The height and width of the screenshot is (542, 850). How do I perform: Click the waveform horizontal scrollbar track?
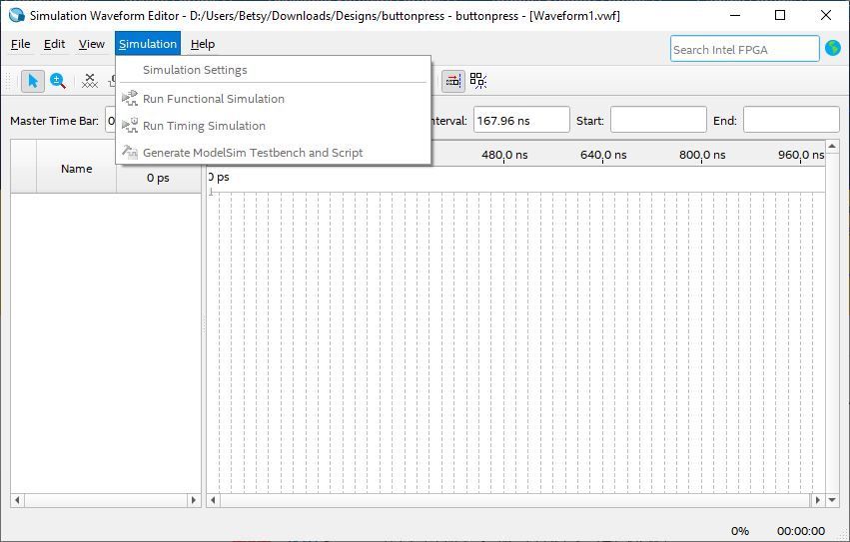(x=515, y=500)
